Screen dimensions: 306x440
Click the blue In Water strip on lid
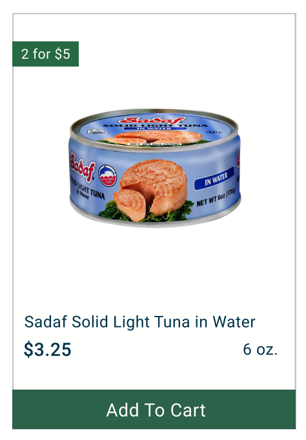155,129
